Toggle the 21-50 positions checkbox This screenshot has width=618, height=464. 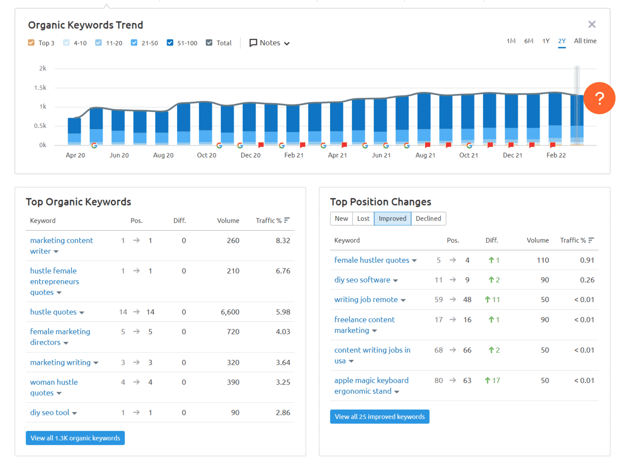click(x=134, y=43)
